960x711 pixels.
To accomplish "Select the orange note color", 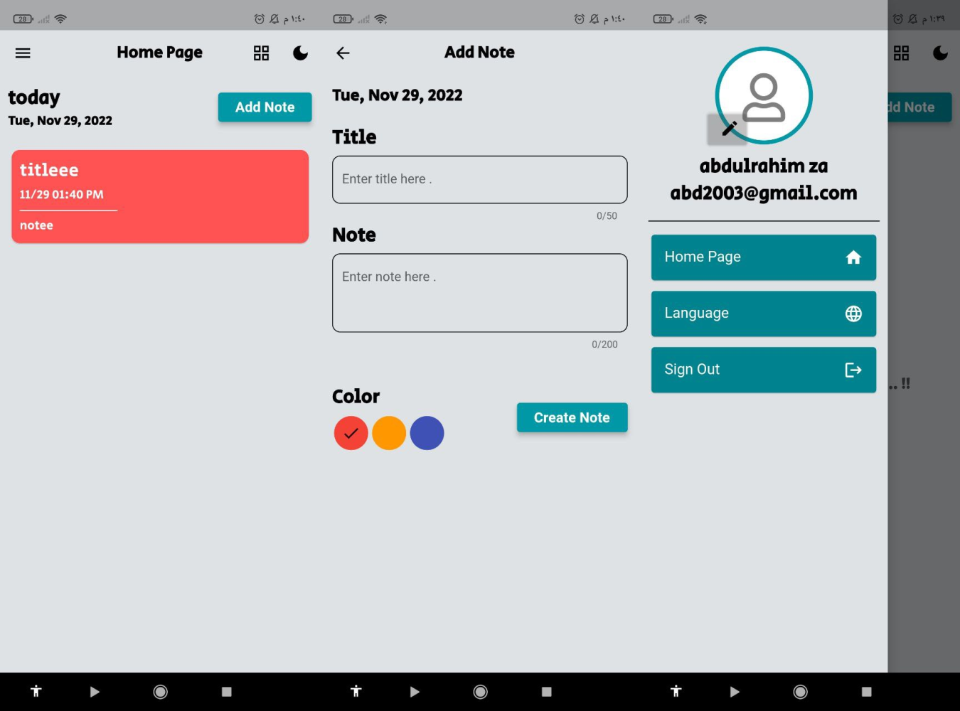I will point(389,432).
